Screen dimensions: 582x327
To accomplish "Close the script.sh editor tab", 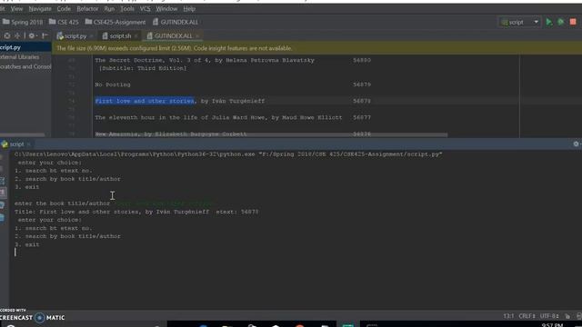I will click(136, 36).
